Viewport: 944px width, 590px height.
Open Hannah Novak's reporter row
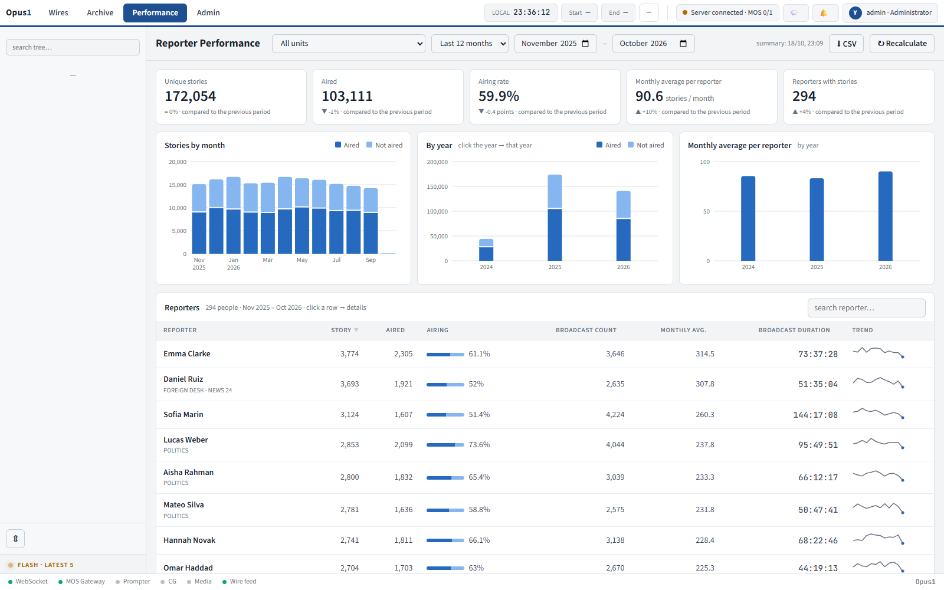point(545,540)
